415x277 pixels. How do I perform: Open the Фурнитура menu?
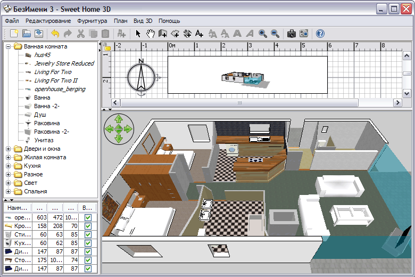pyautogui.click(x=92, y=21)
